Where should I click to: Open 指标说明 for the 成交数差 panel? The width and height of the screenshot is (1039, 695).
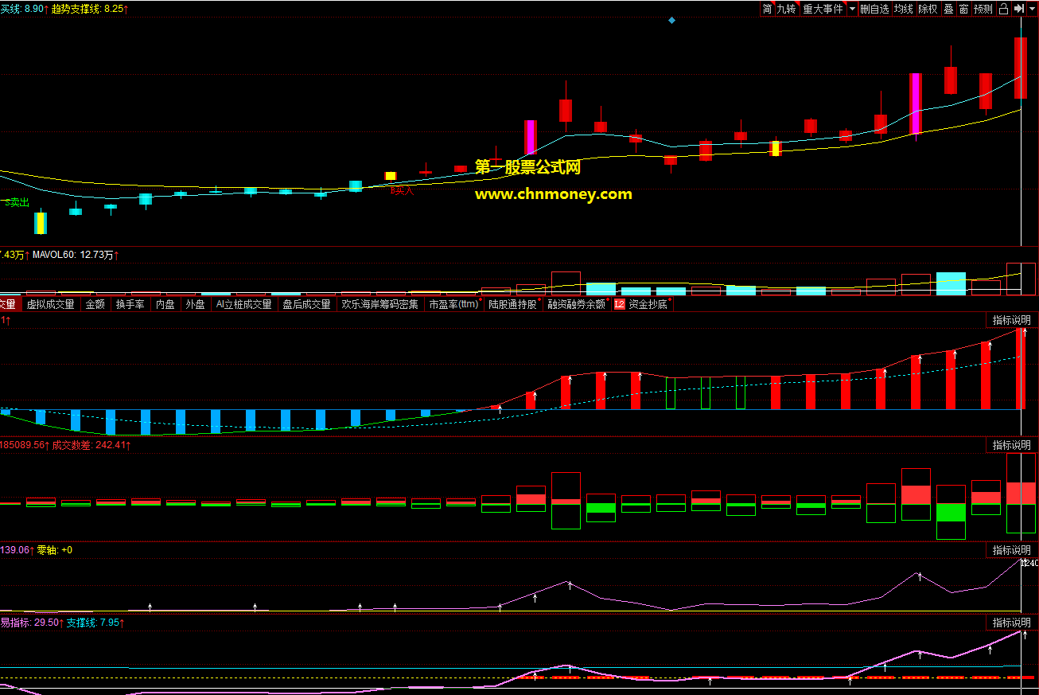tap(1011, 445)
